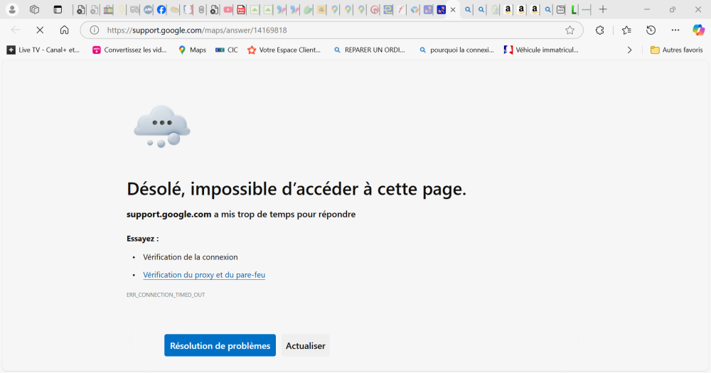Go to the Home page icon
This screenshot has height=373, width=711.
point(64,30)
